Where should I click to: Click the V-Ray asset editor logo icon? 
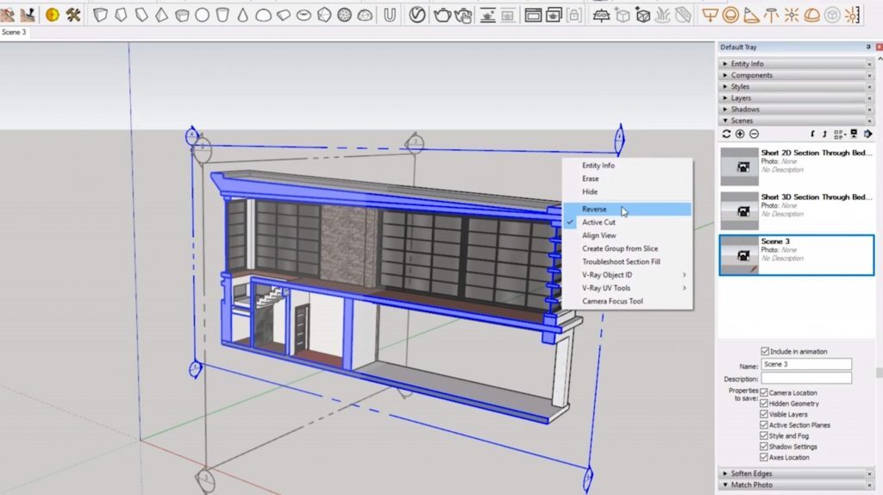point(417,15)
